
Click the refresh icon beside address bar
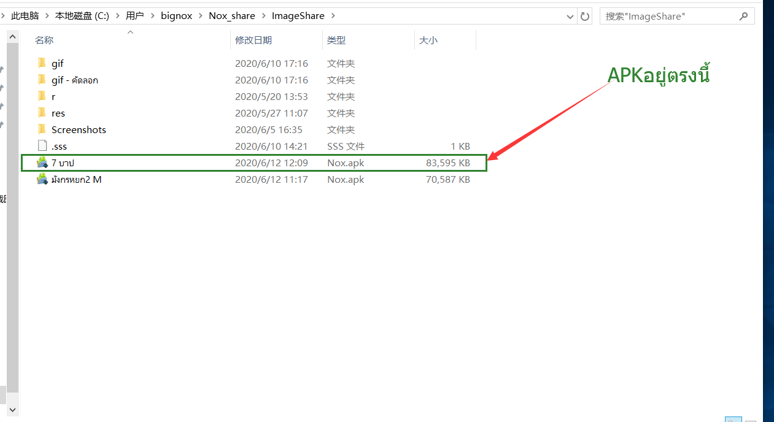pyautogui.click(x=585, y=16)
